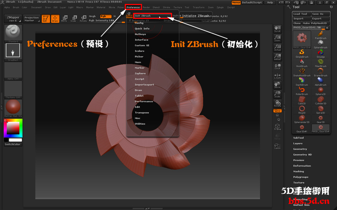
Task: Choose the Spiral3D primitive
Action: [321, 110]
